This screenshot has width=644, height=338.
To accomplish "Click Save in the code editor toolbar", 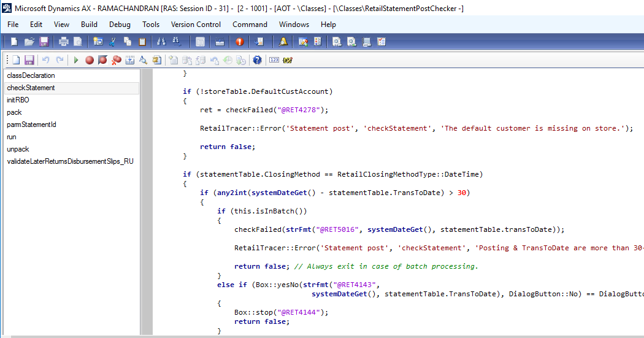I will (29, 60).
